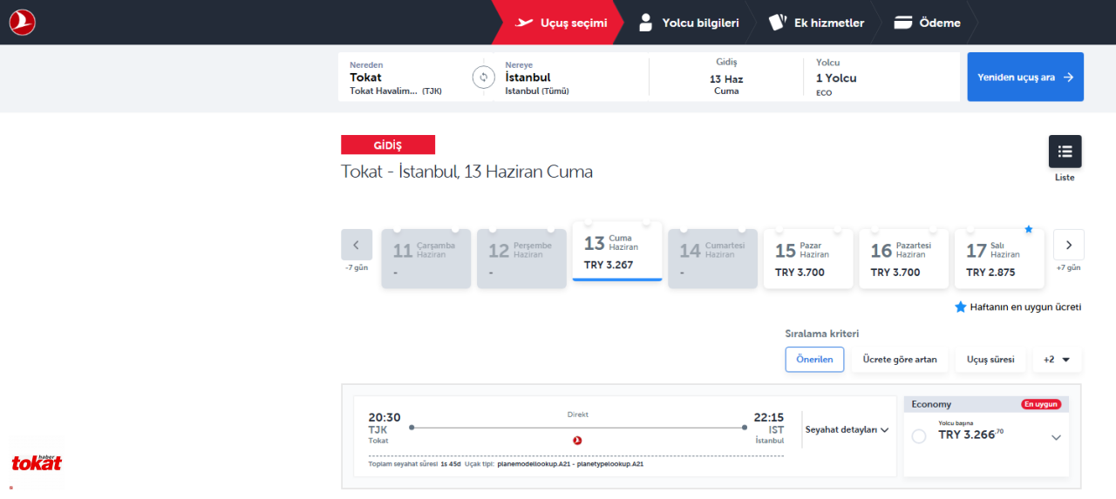
Task: Swap origin and destination with the round arrows
Action: 484,78
